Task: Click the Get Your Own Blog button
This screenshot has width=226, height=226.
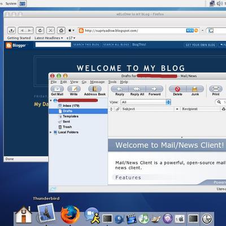Action: click(x=200, y=45)
